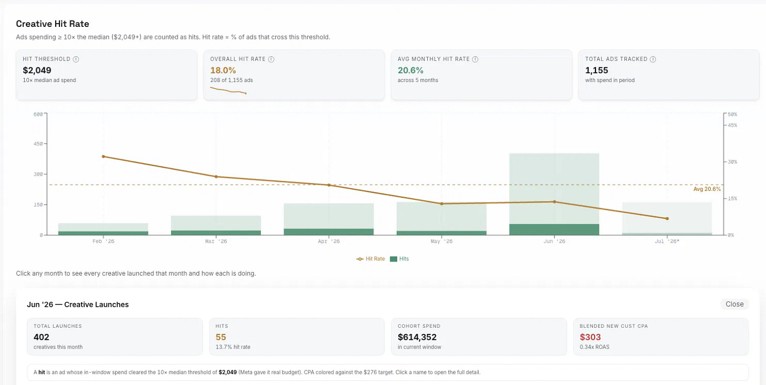Open the May '26 month bar
Image resolution: width=766 pixels, height=385 pixels.
coord(441,218)
